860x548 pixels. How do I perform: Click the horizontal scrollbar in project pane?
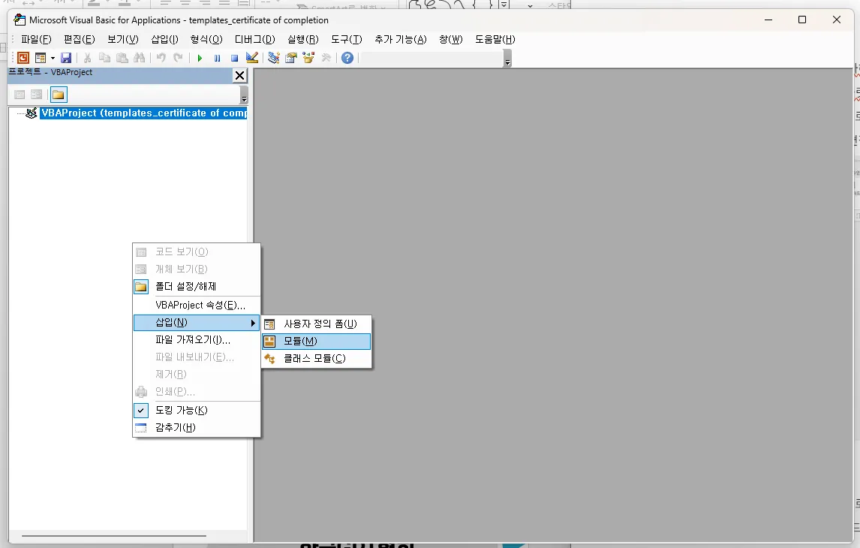click(x=113, y=536)
